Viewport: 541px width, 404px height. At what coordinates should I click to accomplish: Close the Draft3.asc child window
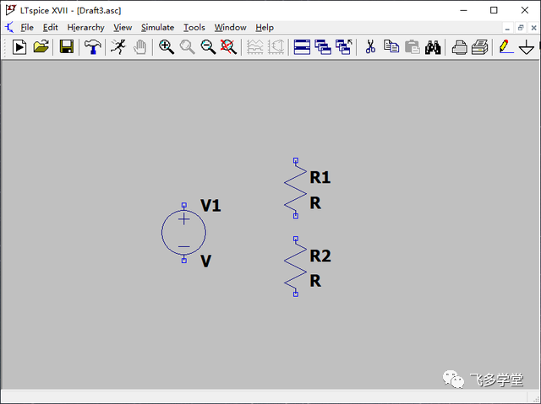(533, 28)
